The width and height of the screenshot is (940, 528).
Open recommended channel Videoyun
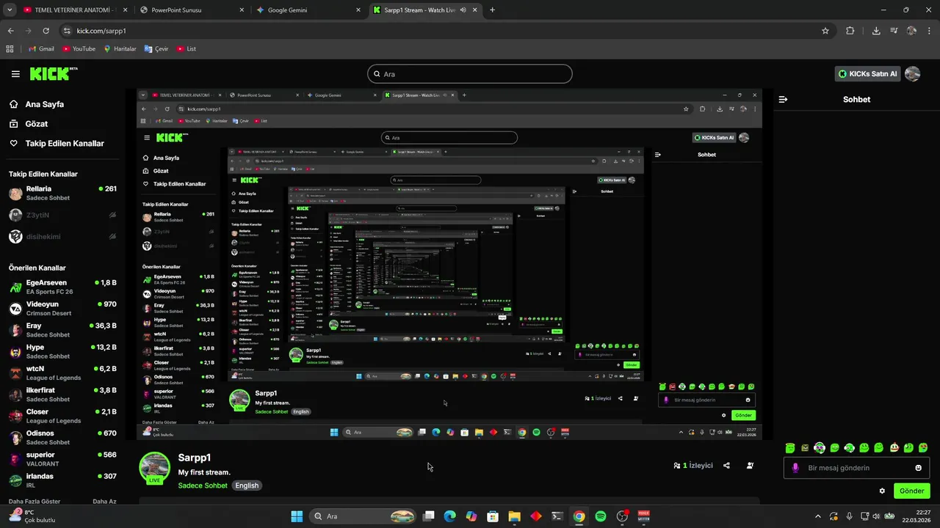pyautogui.click(x=62, y=308)
